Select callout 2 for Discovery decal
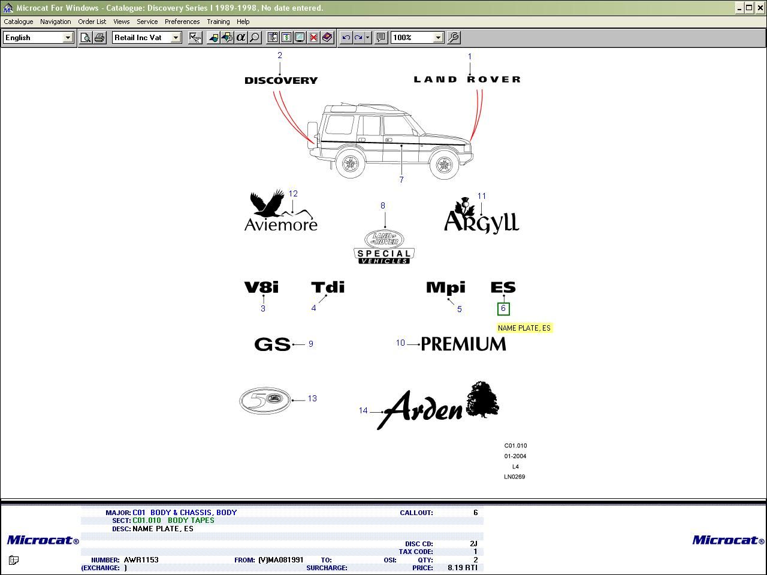 pyautogui.click(x=279, y=55)
